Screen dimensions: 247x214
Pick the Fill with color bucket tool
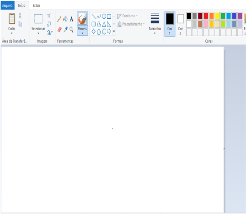[65, 19]
